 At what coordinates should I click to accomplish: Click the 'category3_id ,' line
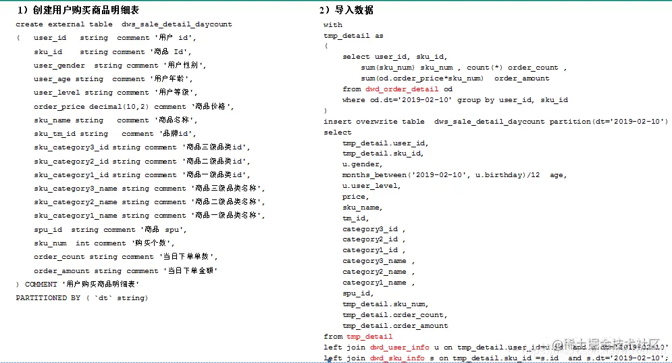(373, 228)
